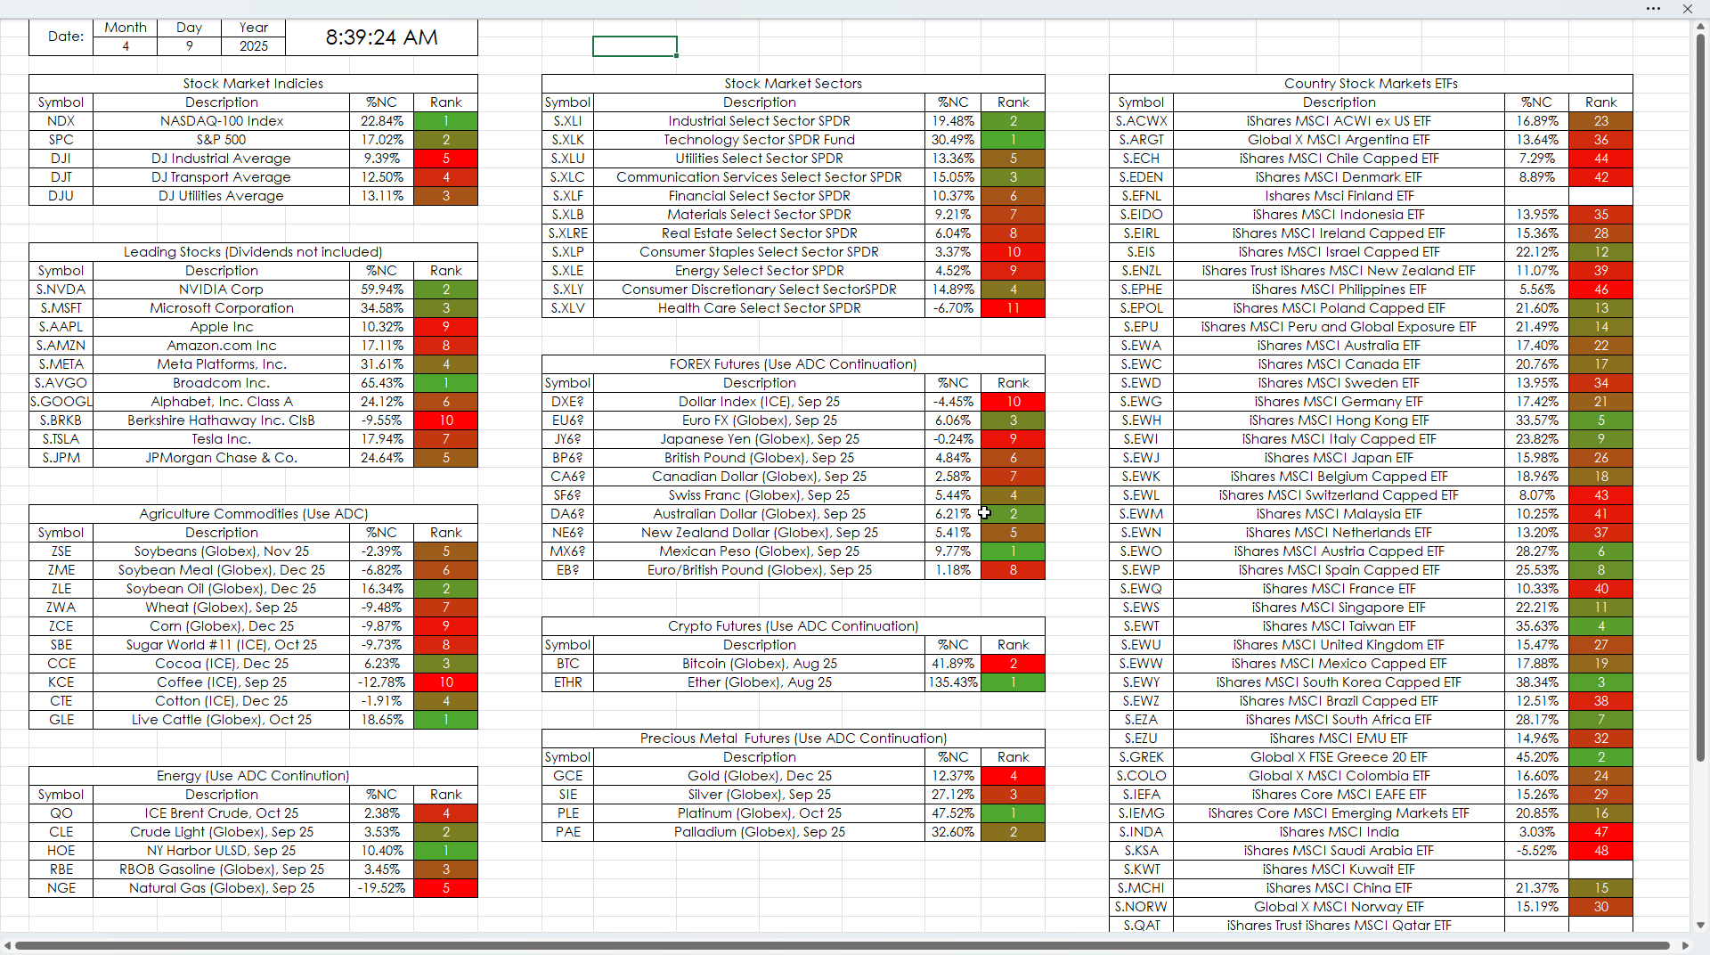1710x955 pixels.
Task: Select Dollar Index (ICE), Sep 25 cell
Action: (x=760, y=402)
